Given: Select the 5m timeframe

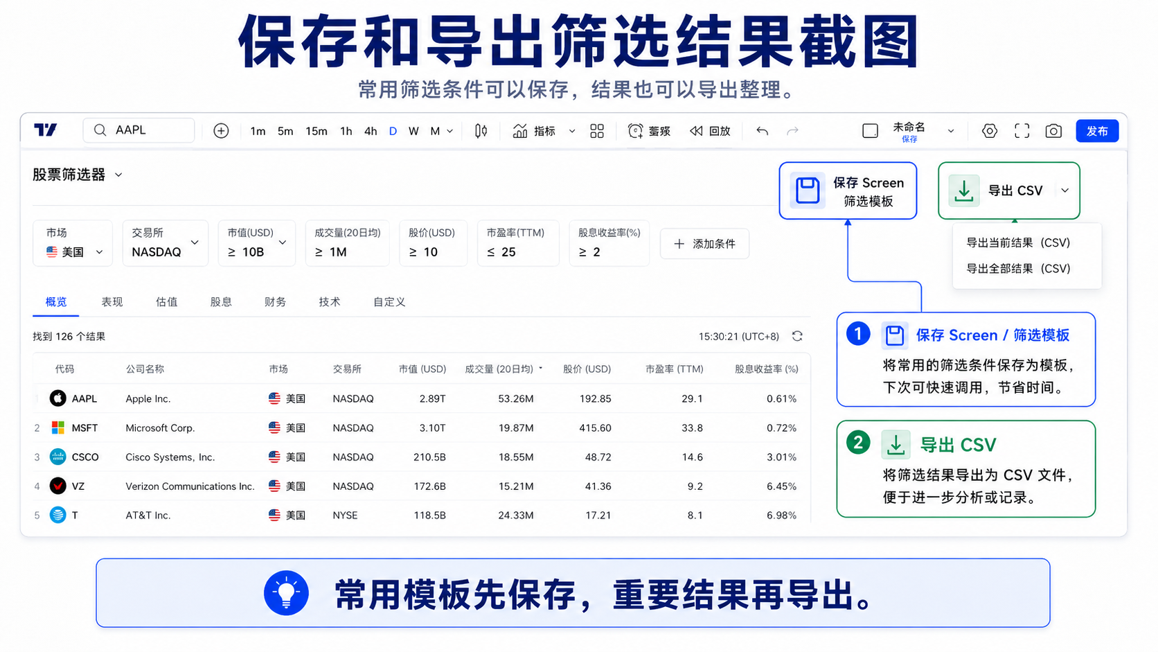Looking at the screenshot, I should coord(285,131).
